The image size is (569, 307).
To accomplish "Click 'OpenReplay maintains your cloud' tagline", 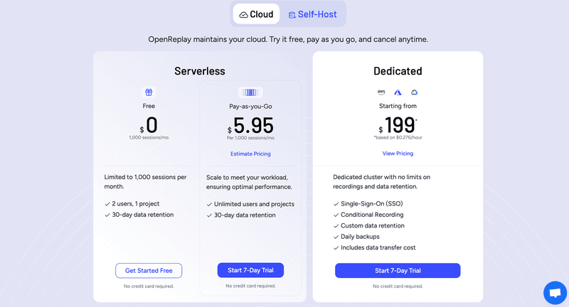I will click(288, 39).
